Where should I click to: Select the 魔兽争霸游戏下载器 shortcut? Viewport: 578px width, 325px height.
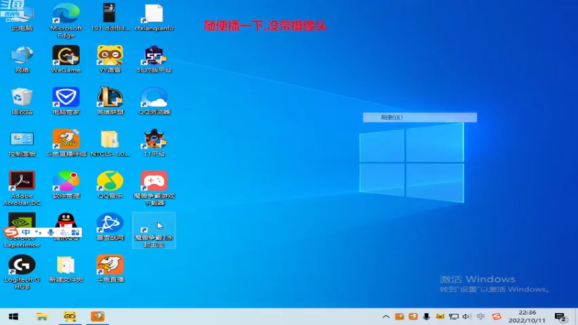(x=154, y=188)
